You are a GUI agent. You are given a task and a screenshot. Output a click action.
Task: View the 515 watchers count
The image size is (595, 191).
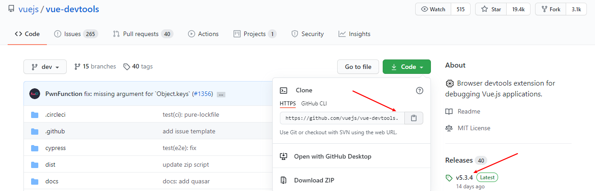(460, 9)
